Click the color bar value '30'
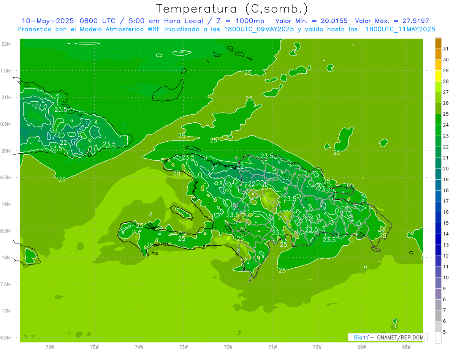The height and width of the screenshot is (352, 456). coord(446,60)
